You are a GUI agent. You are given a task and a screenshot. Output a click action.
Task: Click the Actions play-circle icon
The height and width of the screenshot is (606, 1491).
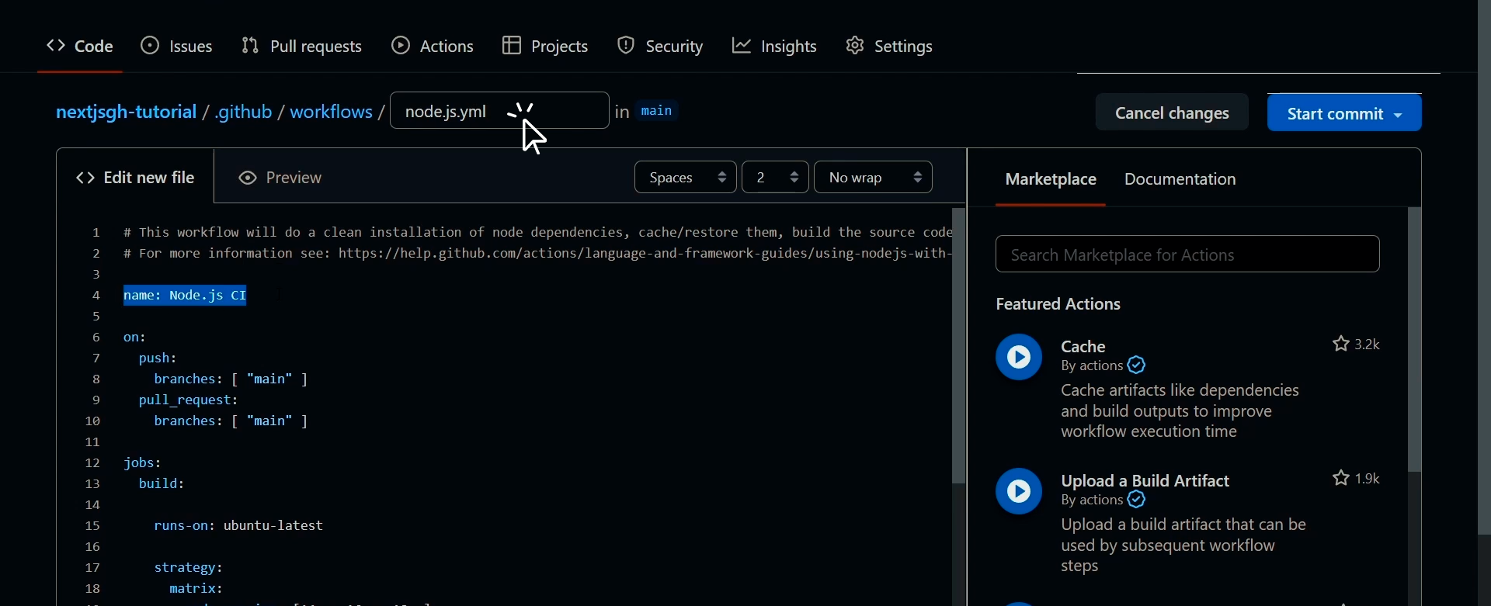(x=401, y=46)
